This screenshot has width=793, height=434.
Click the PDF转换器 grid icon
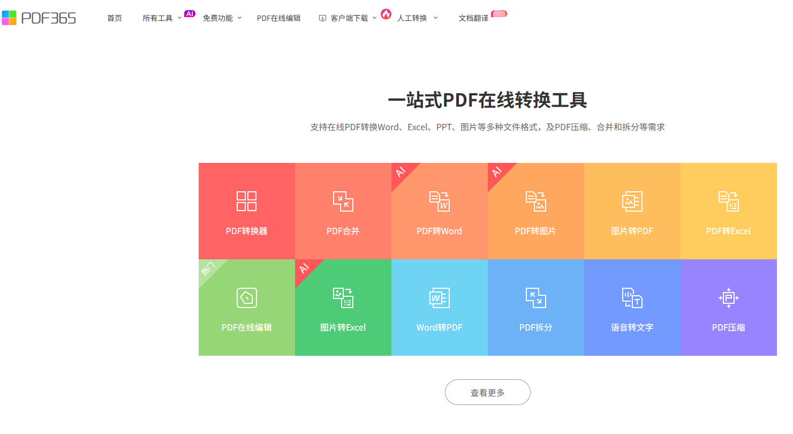coord(246,201)
